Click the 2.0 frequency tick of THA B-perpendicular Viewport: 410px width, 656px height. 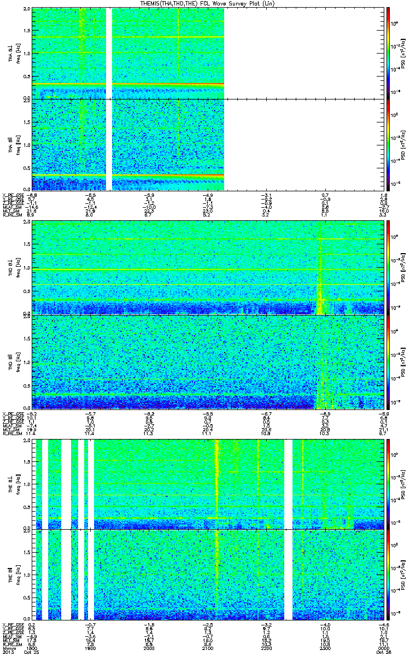[x=27, y=10]
